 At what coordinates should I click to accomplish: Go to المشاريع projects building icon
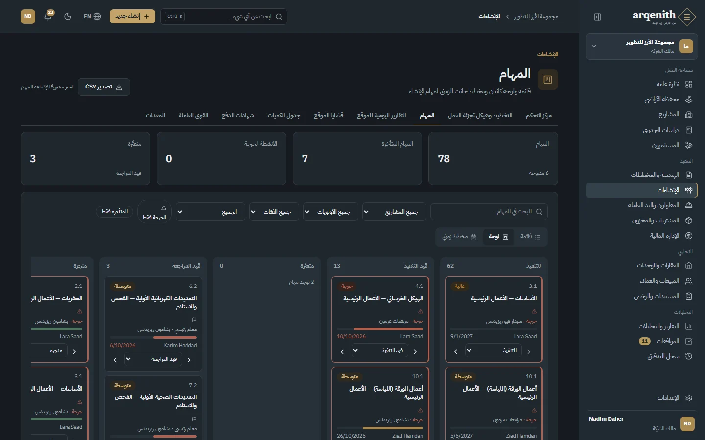coord(689,114)
